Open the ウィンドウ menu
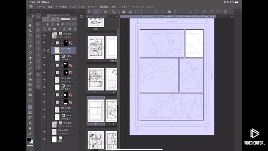 138,7
